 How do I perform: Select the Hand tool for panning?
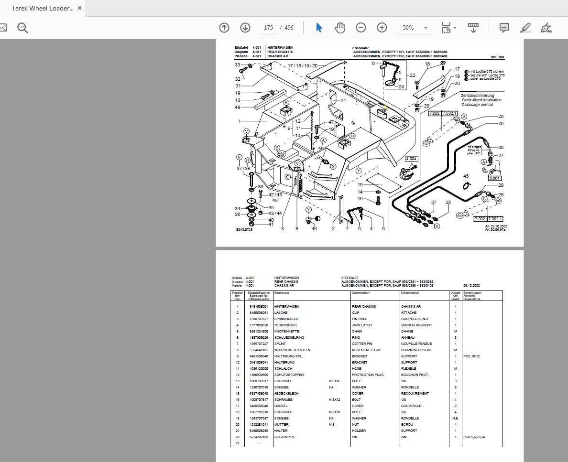pyautogui.click(x=339, y=28)
